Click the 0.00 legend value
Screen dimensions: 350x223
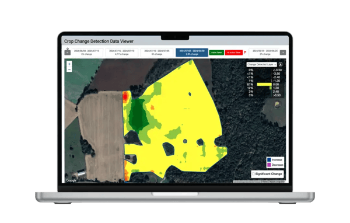point(276,85)
